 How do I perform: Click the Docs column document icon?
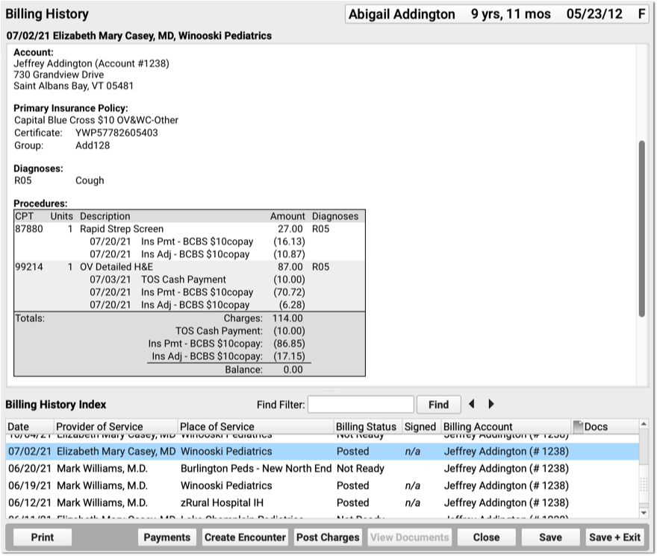pos(578,427)
